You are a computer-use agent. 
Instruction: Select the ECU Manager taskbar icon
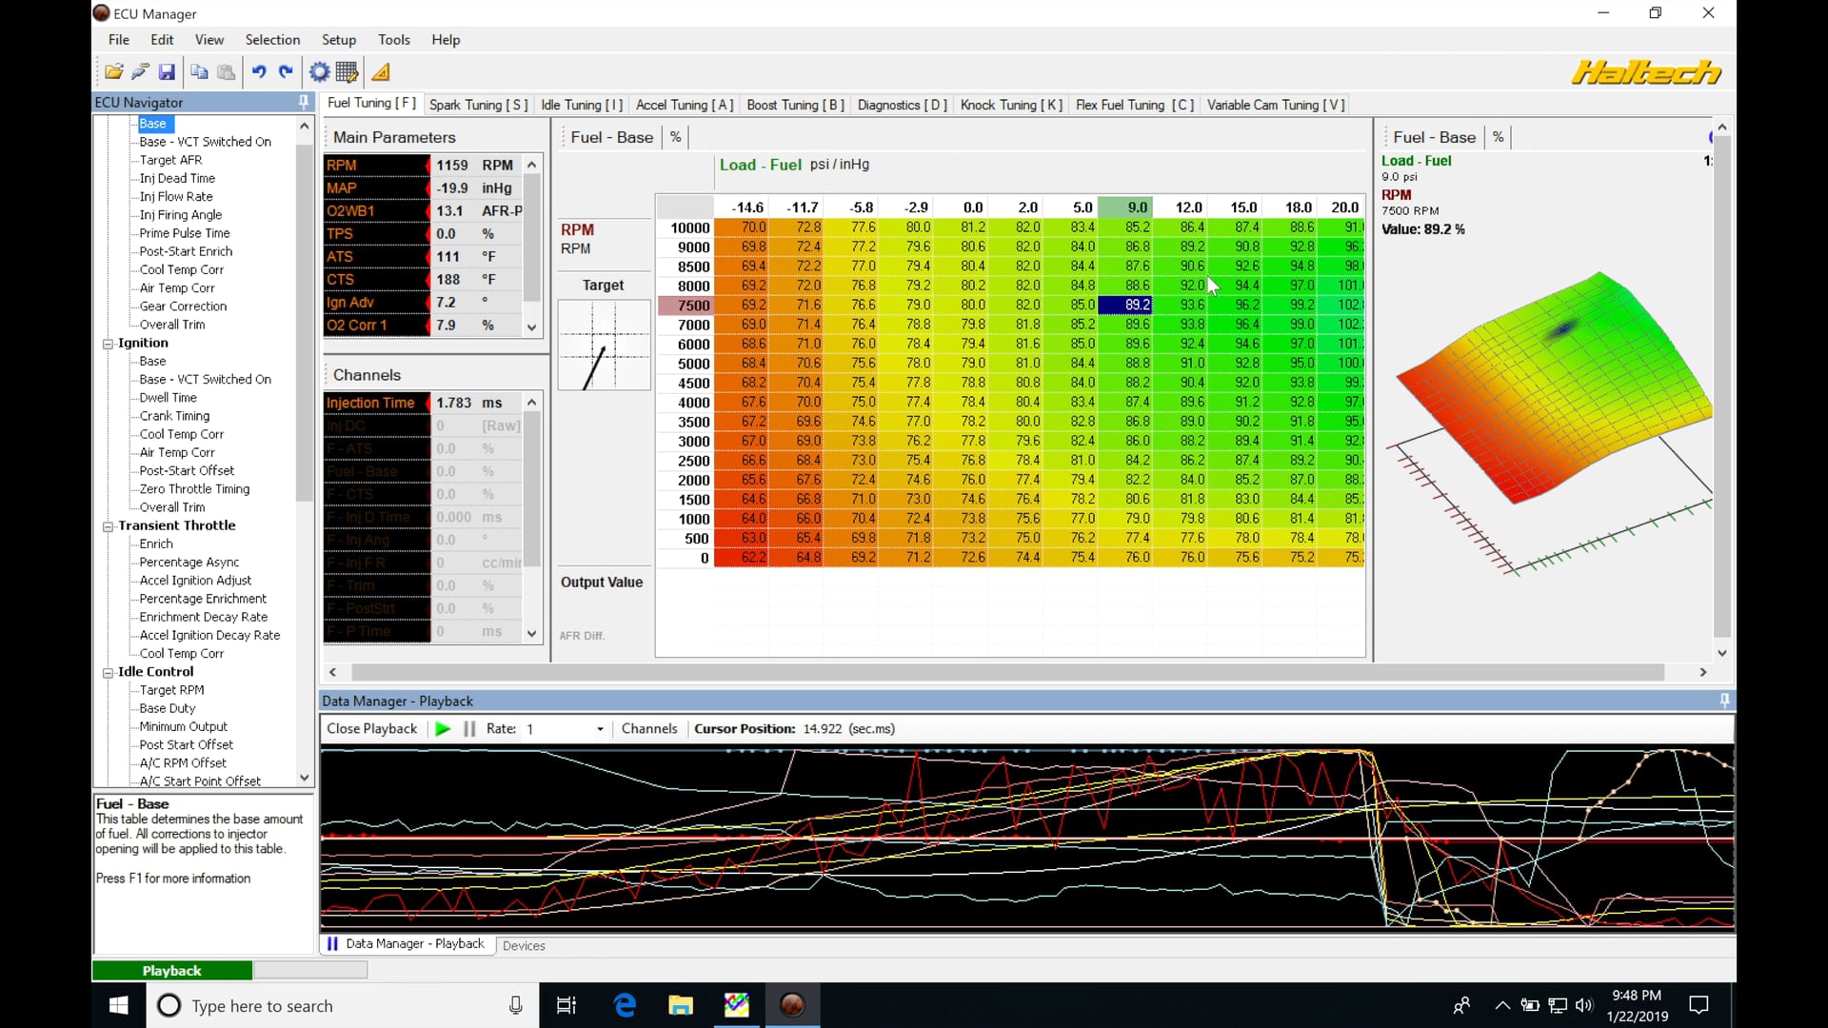(793, 1005)
